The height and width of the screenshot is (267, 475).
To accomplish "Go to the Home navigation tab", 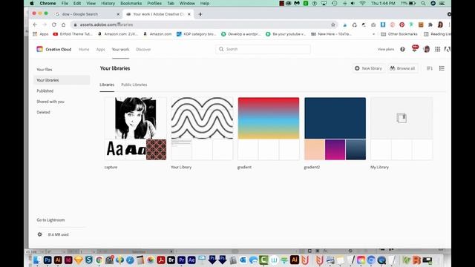I will pos(84,50).
